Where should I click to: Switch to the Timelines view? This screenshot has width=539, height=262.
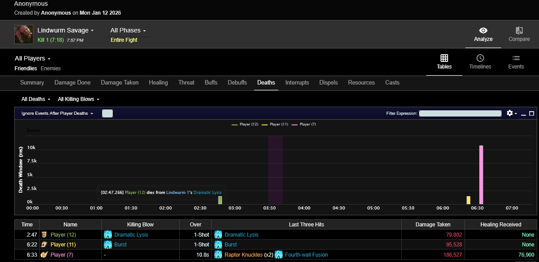(480, 62)
